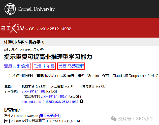This screenshot has width=159, height=125.
Task: Click the paper title 提示重复可提高非推理型学习能力
Action: 48,57
